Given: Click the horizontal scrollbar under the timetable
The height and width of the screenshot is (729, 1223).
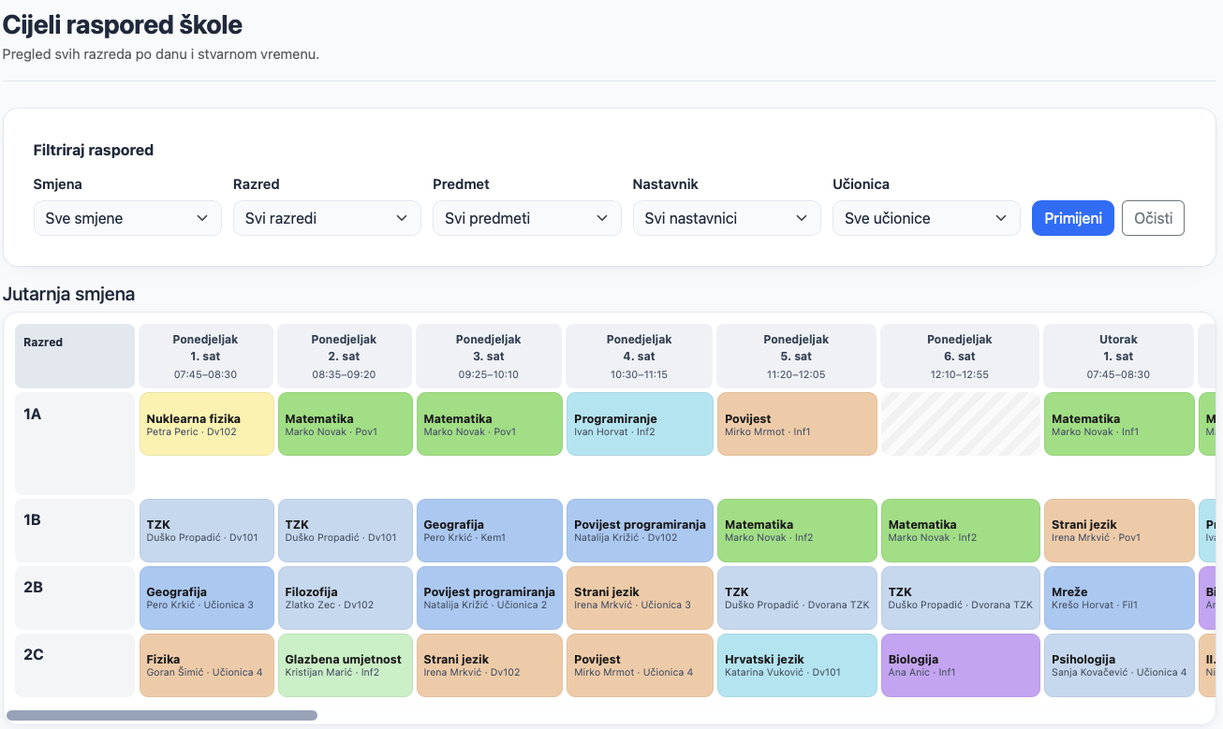Looking at the screenshot, I should 162,715.
